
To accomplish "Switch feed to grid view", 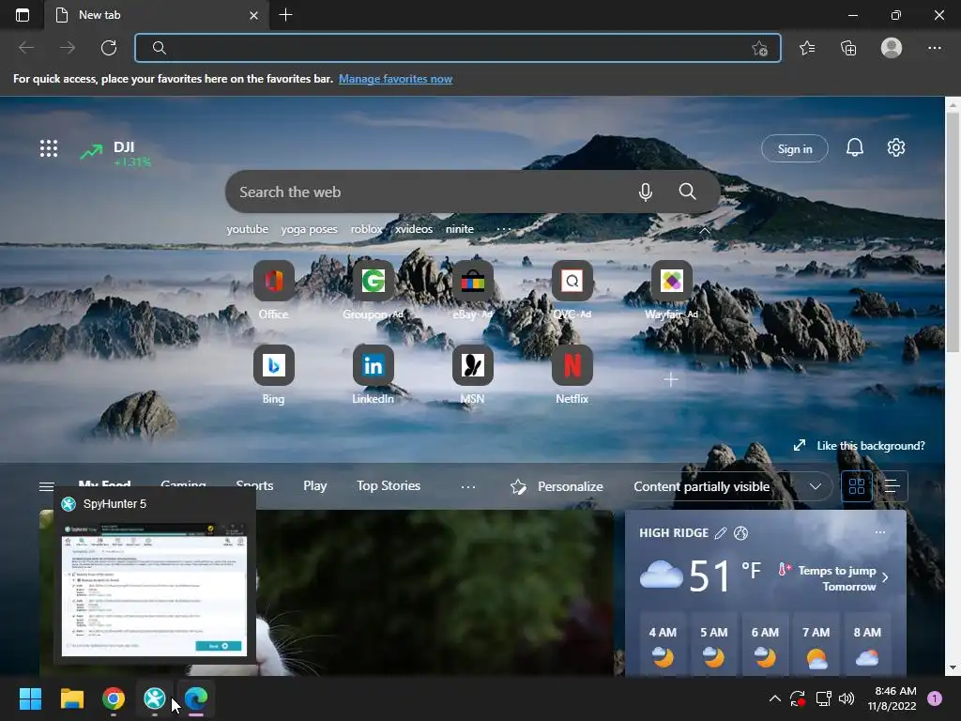I will click(857, 486).
